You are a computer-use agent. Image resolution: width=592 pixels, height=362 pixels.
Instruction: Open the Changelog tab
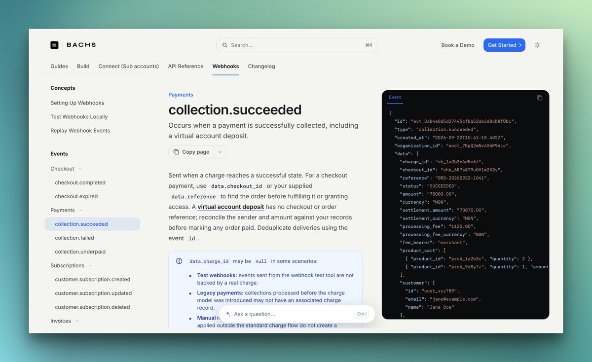[261, 66]
